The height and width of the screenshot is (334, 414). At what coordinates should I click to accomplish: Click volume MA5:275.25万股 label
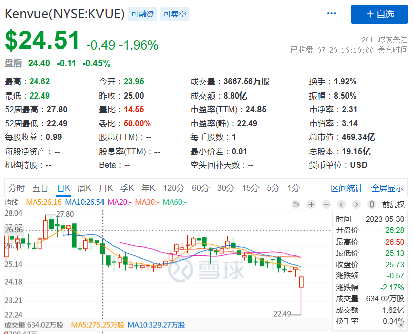(97, 325)
